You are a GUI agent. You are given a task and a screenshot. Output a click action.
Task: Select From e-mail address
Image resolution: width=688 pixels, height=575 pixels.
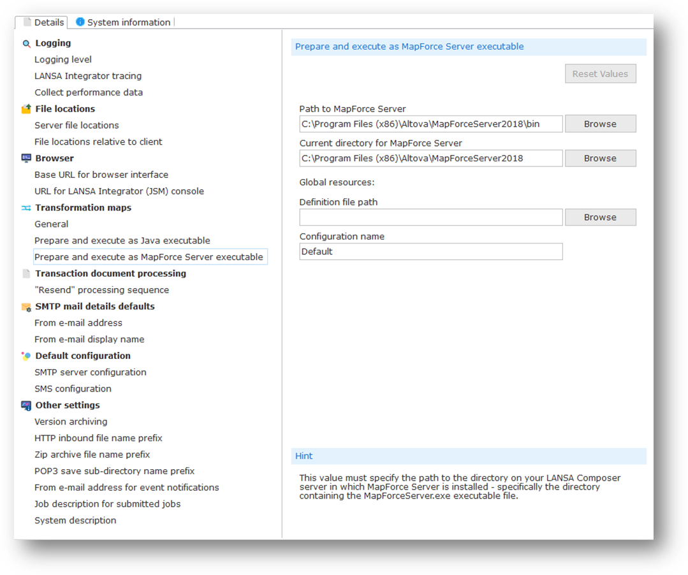click(x=78, y=323)
